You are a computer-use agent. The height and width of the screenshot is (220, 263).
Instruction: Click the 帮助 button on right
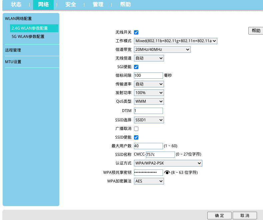[x=256, y=31]
